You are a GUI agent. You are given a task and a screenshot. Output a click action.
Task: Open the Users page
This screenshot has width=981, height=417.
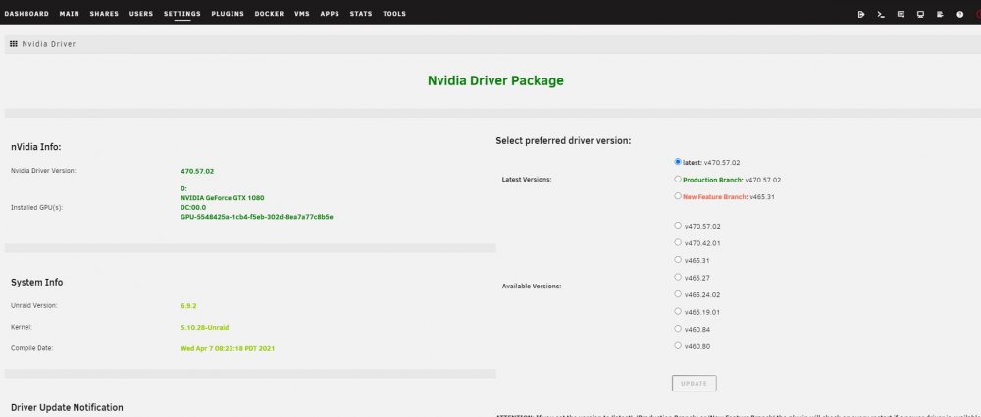click(141, 14)
